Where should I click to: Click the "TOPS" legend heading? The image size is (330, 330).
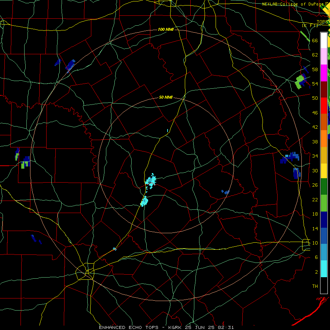[x=322, y=22]
